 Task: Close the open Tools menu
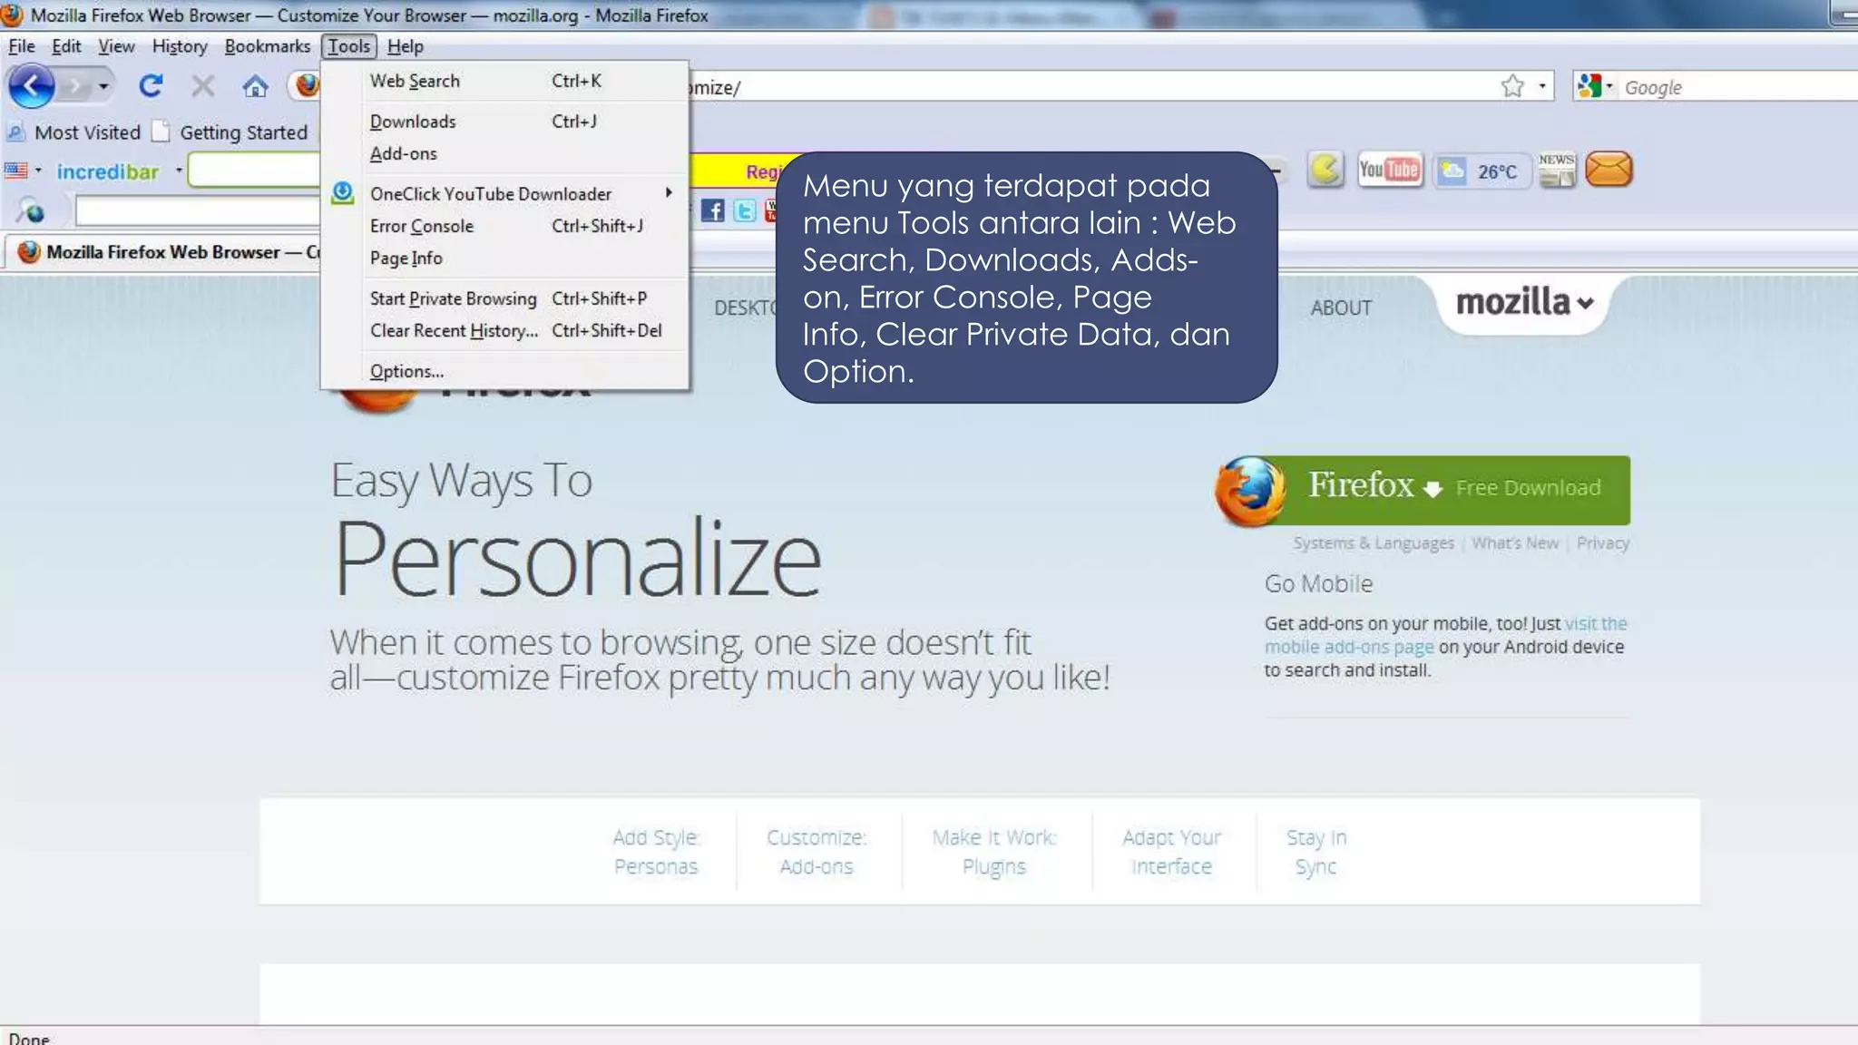pos(349,46)
